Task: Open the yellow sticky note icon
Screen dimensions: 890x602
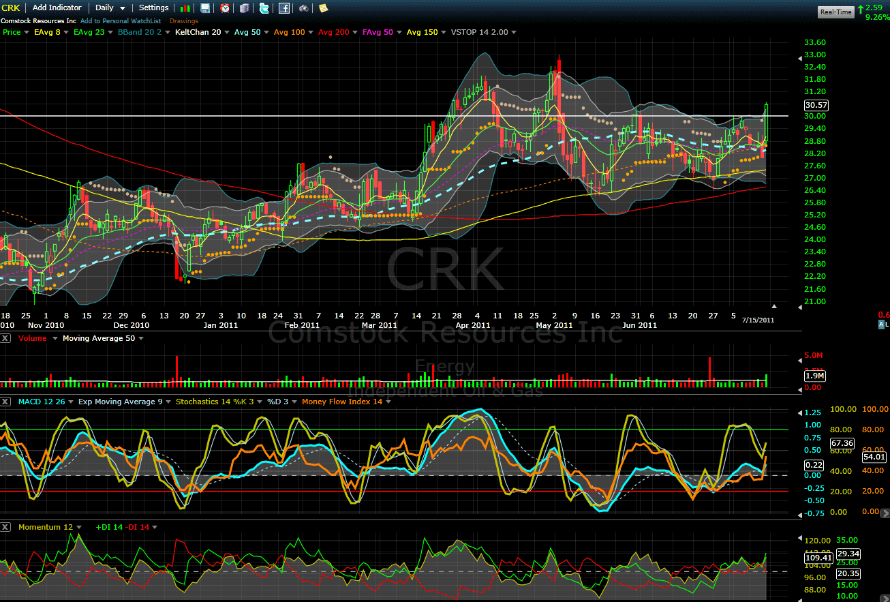Action: (x=323, y=8)
